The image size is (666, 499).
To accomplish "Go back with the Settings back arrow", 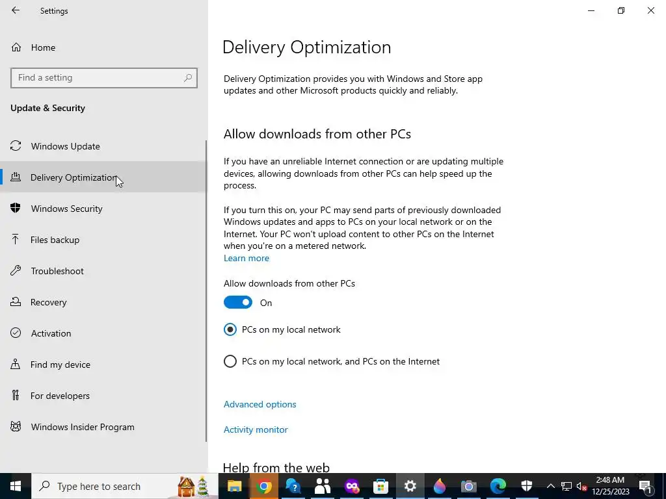I will click(16, 10).
